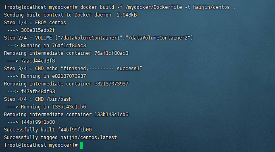Click the 'Successfully built f44bf99f1b00' line

click(48, 130)
